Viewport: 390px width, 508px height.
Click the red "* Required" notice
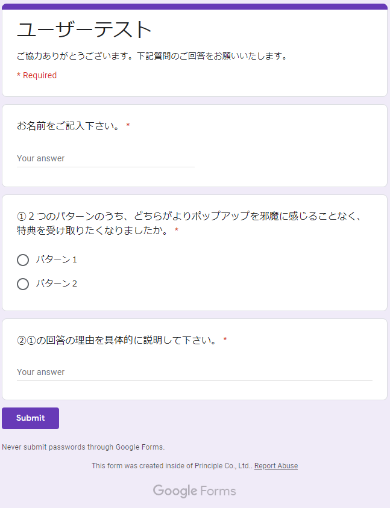tap(37, 75)
